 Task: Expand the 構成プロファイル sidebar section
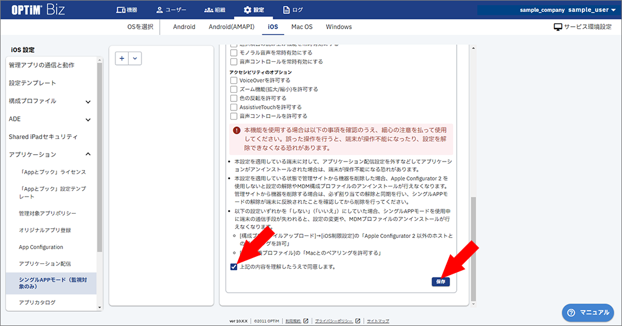tap(88, 101)
